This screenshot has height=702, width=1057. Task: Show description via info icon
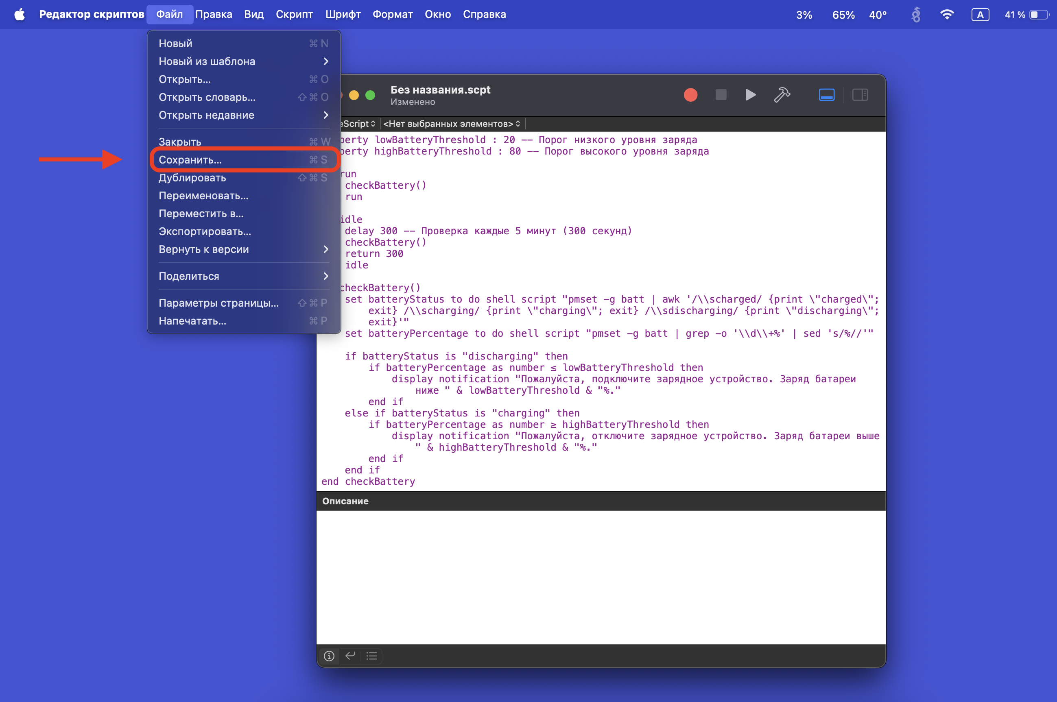pyautogui.click(x=329, y=656)
